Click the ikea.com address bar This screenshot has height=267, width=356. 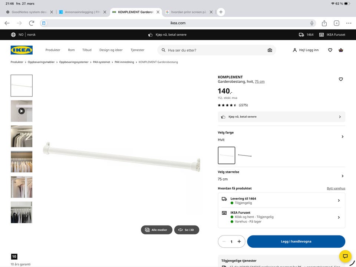pyautogui.click(x=178, y=23)
